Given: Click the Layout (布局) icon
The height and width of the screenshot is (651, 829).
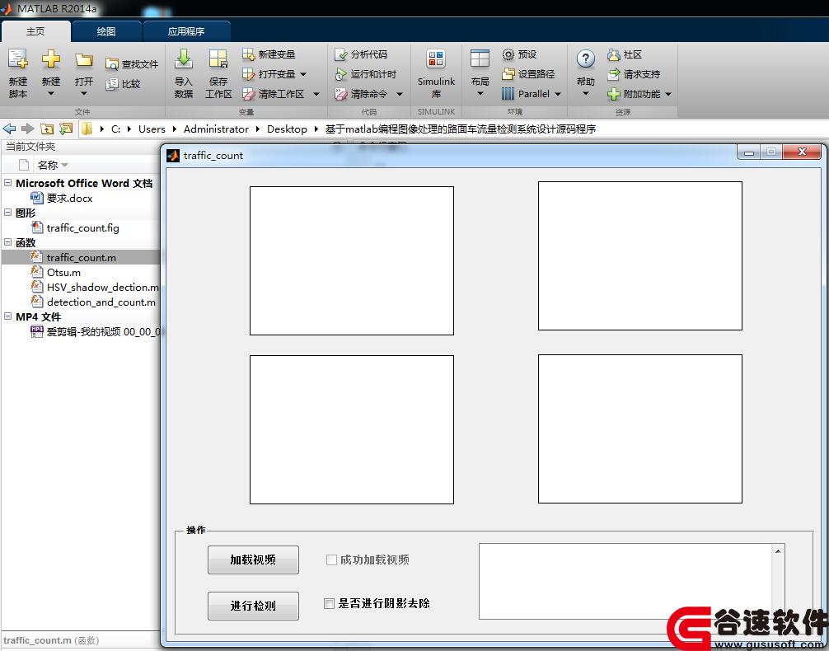Looking at the screenshot, I should click(480, 59).
